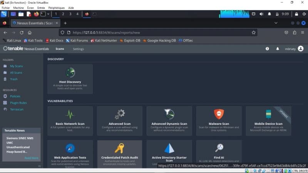Open the terminal emulator in Kali panel
The image size is (308, 173).
point(43,14)
